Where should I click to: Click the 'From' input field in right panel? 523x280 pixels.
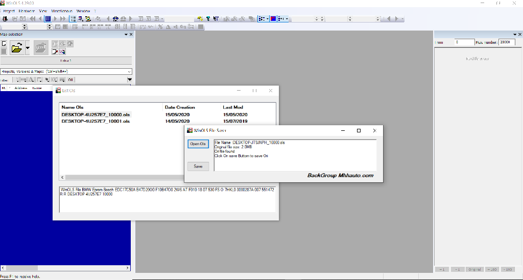(464, 42)
